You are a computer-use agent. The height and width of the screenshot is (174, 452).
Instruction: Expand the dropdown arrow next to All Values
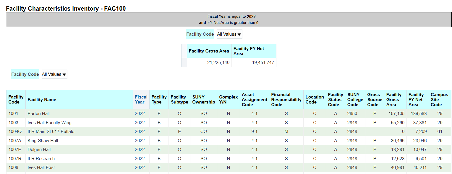tap(239, 34)
